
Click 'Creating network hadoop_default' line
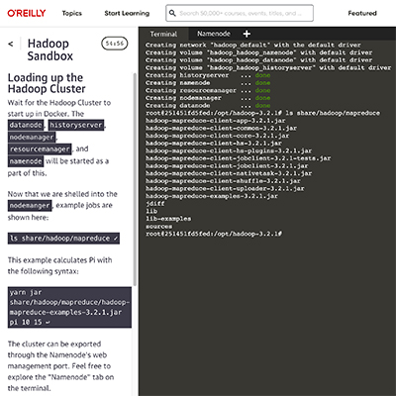pos(253,45)
